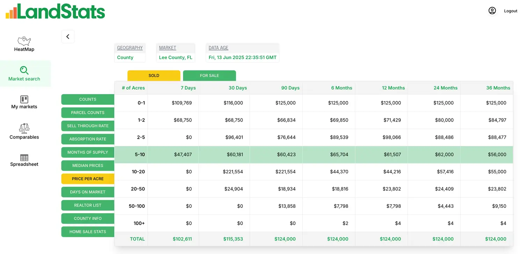Switch to the FOR SALE tab
Viewport: 524px width, 254px height.
[209, 75]
